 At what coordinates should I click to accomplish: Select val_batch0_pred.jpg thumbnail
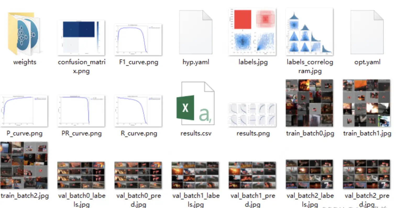(x=138, y=175)
